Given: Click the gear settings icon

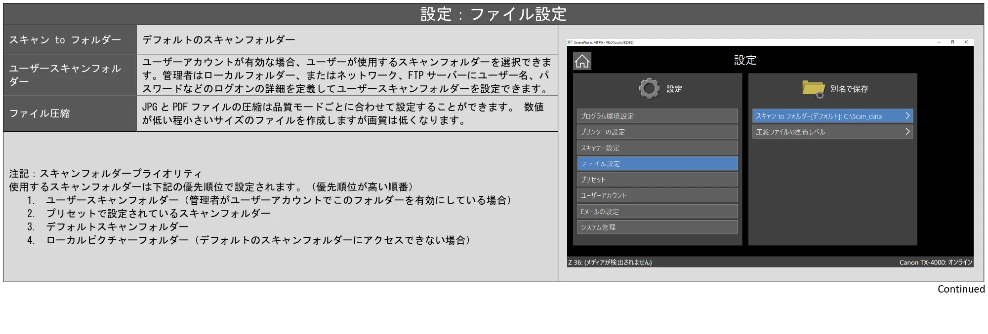Looking at the screenshot, I should (x=649, y=89).
